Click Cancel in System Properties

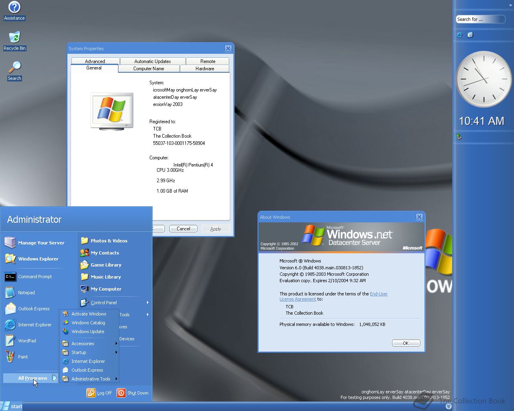tap(183, 229)
